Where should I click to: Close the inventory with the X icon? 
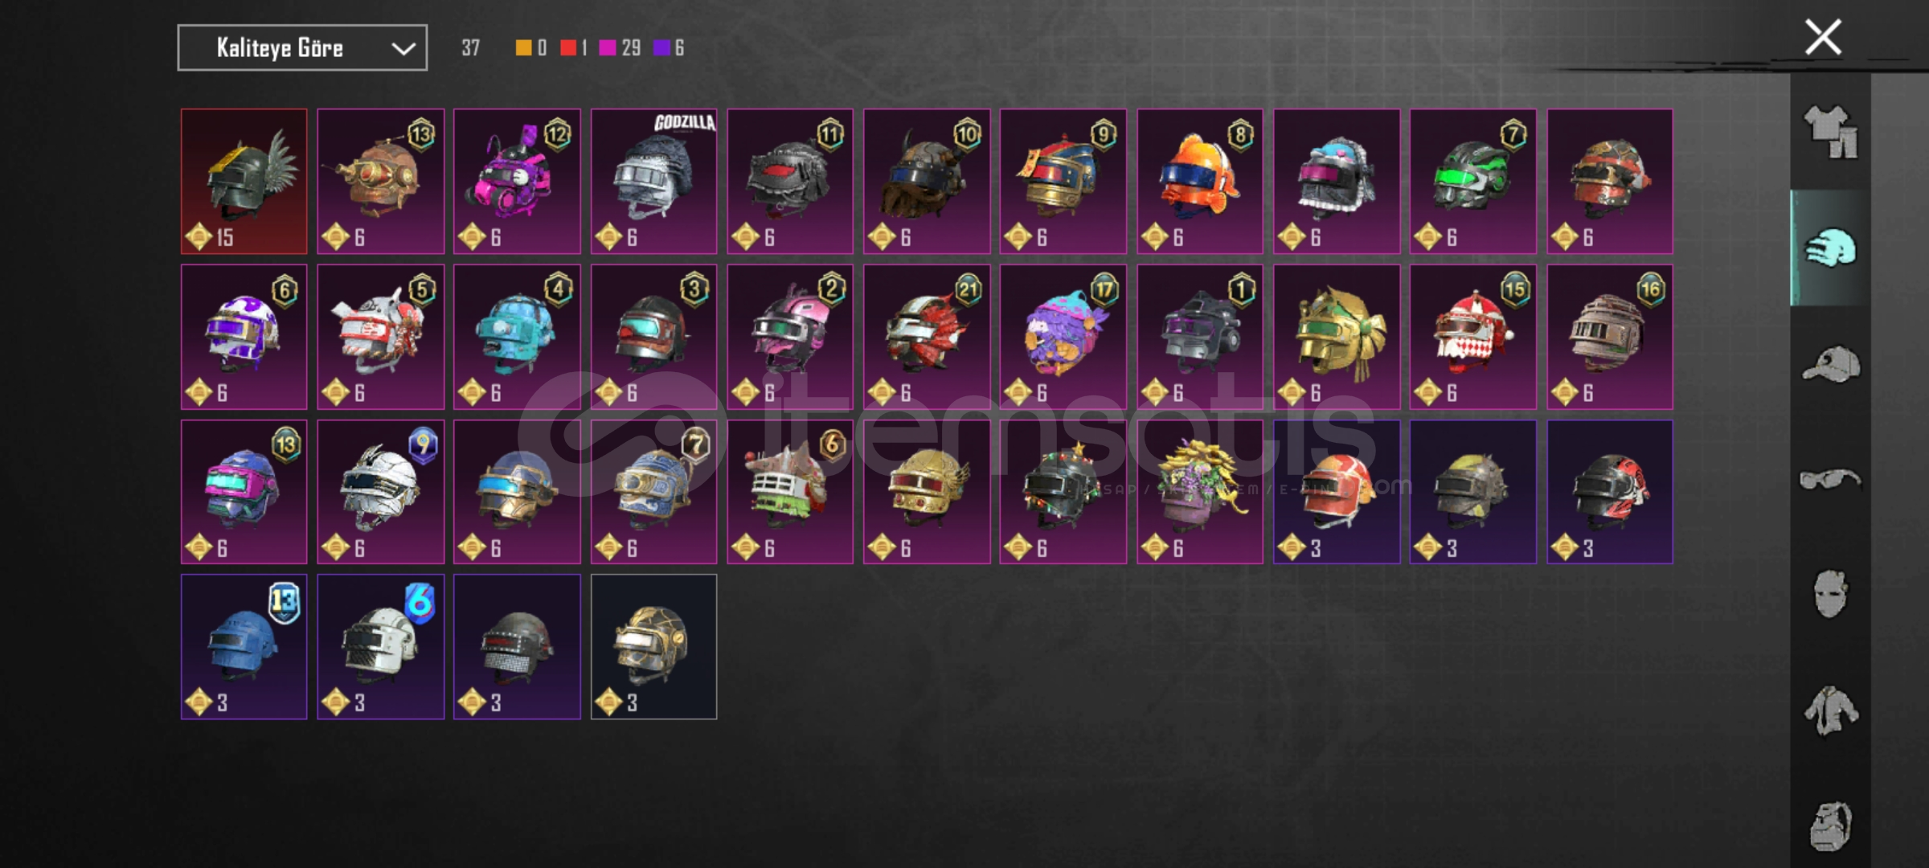1823,37
